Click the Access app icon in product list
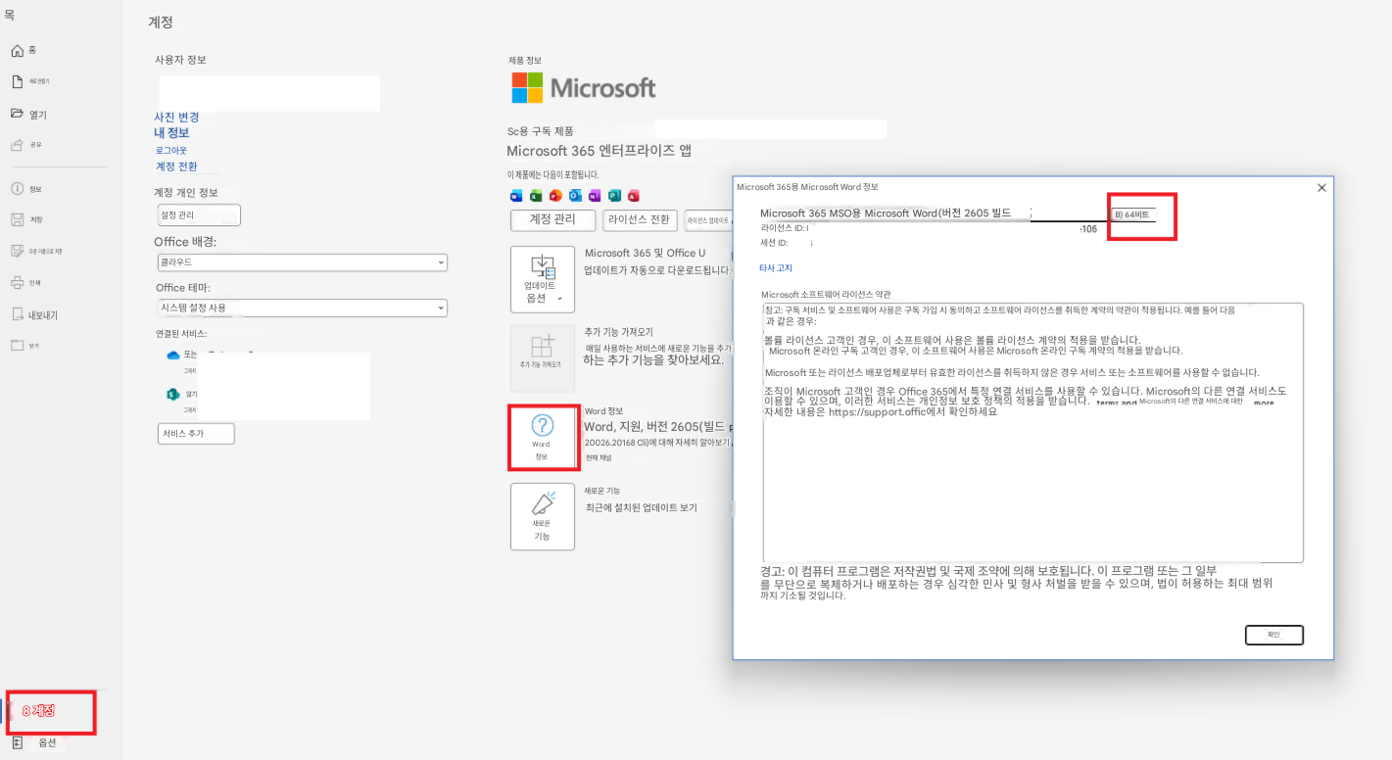The image size is (1392, 760). [634, 196]
